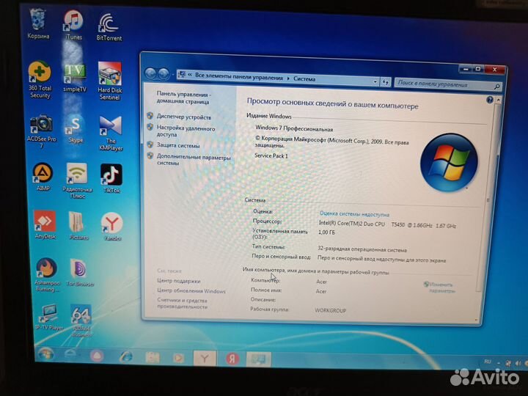This screenshot has height=396, width=528.
Task: Open the Pictures folder icon
Action: 78,226
